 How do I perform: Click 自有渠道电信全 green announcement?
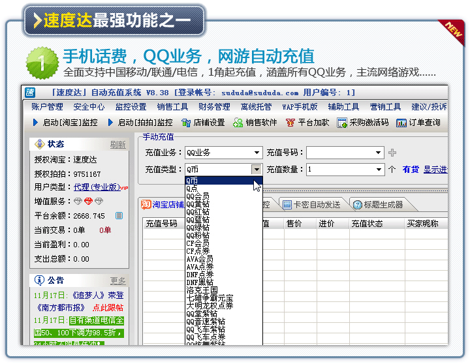pos(97,320)
